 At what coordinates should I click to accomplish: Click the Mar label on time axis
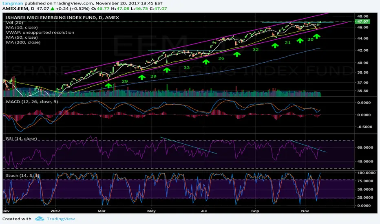point(102,211)
